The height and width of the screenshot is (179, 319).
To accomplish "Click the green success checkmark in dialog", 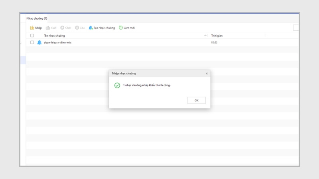I will tap(117, 85).
